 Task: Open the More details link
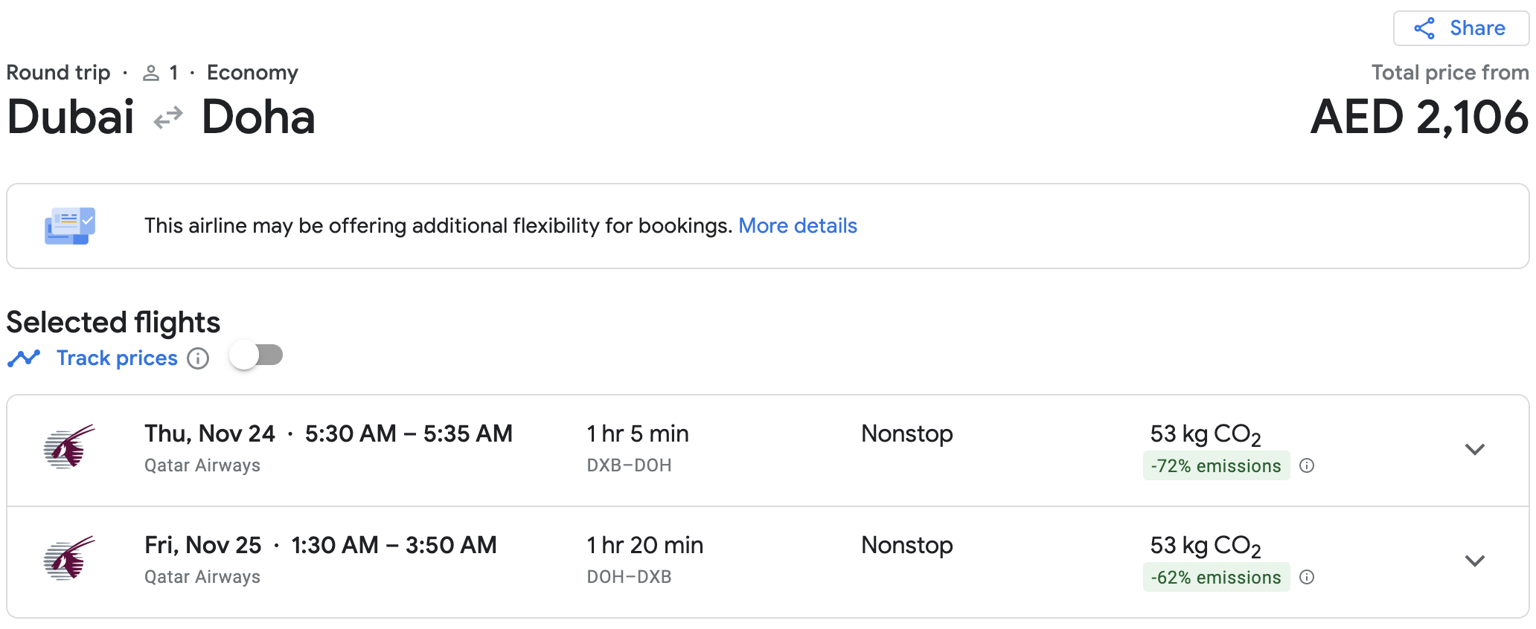tap(797, 226)
